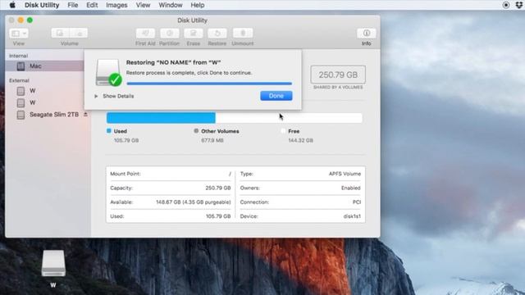Click the Owners Enabled row

tap(300, 188)
